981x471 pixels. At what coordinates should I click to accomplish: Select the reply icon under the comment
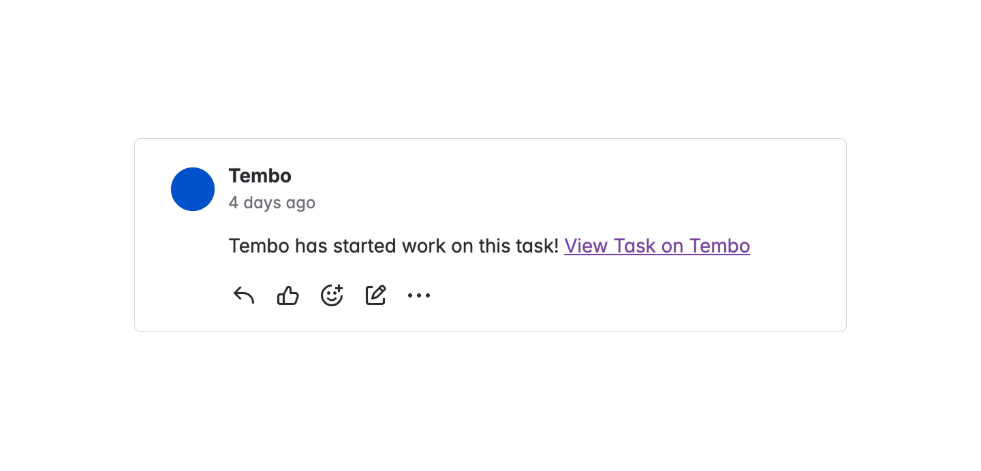pos(243,295)
